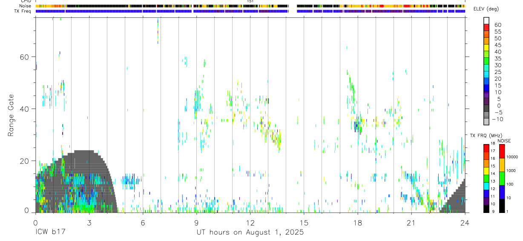523x241 pixels.
Task: Click the '12' tick label on UT hours axis
Action: 250,222
